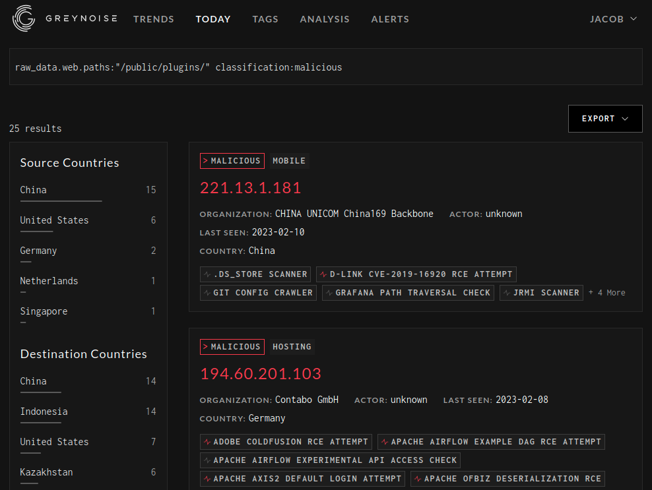The height and width of the screenshot is (490, 652).
Task: Open the JACOB account menu
Action: pos(612,19)
